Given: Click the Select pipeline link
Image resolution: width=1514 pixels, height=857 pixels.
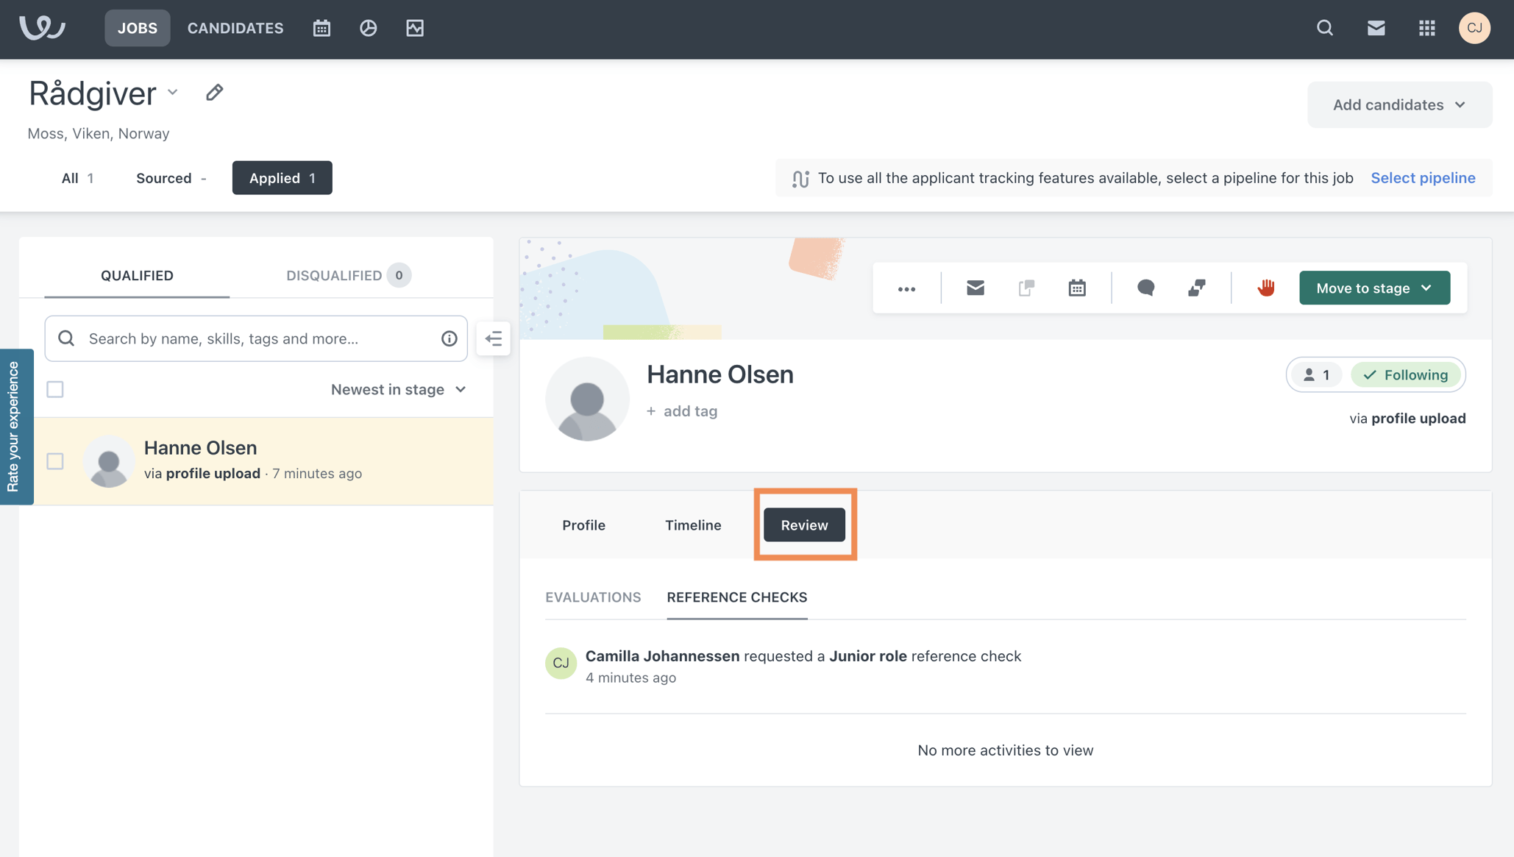Looking at the screenshot, I should tap(1422, 178).
